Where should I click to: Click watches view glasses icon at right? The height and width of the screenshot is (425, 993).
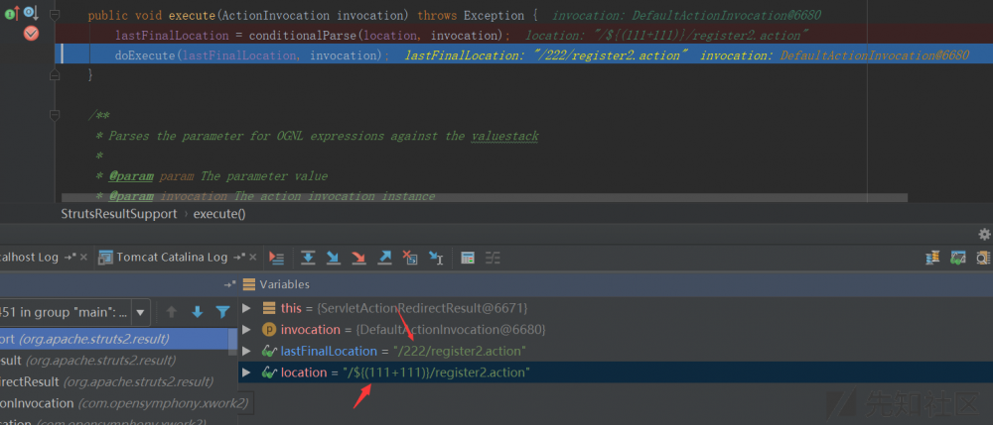pyautogui.click(x=957, y=257)
